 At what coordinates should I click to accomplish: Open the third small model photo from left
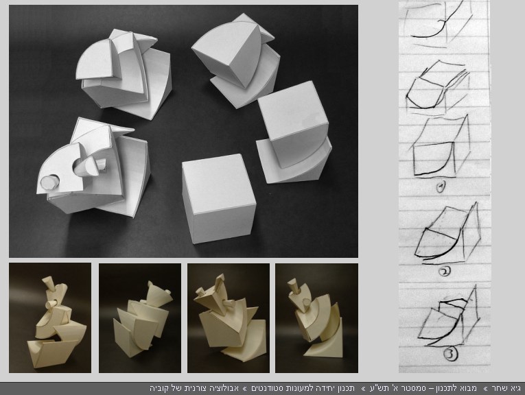(229, 318)
